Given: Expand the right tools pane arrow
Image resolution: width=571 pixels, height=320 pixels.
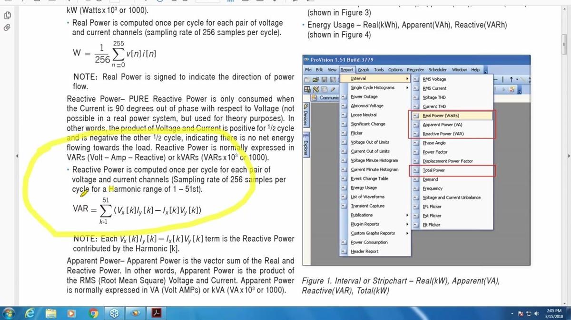Looking at the screenshot, I should [568, 156].
